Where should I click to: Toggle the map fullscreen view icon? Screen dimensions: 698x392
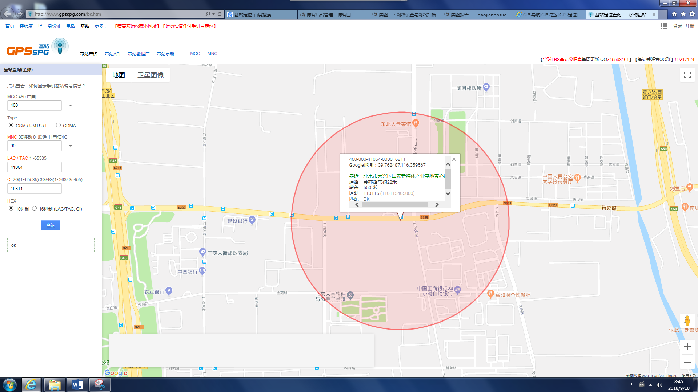click(687, 75)
